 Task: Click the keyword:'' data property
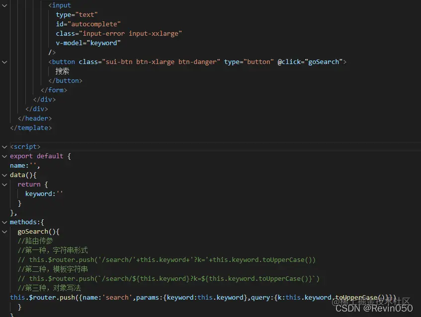(44, 194)
